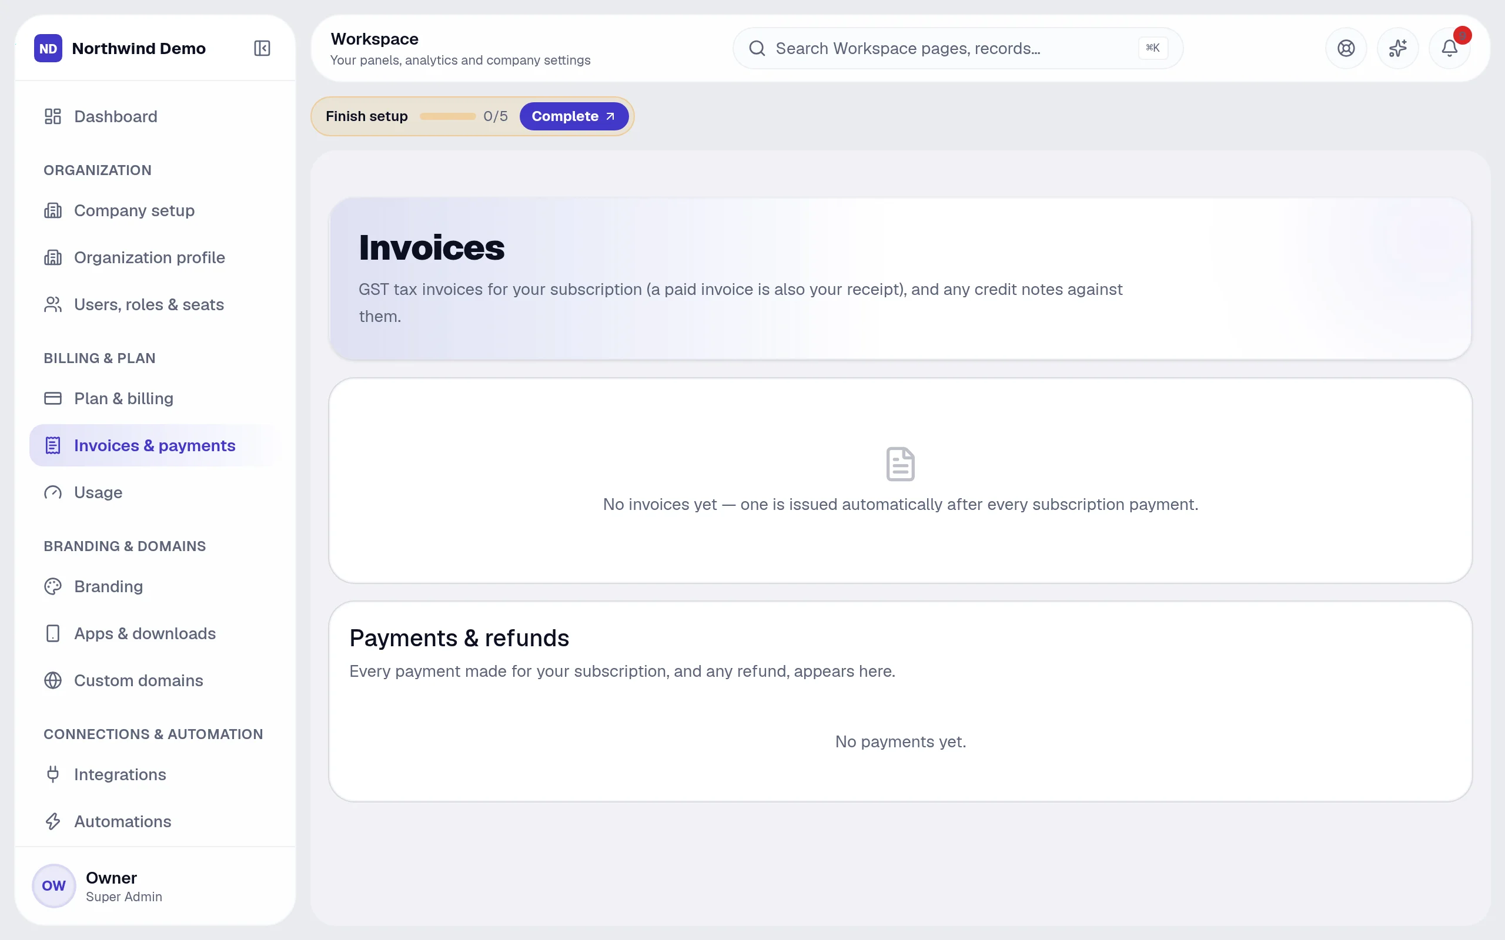Open Organization profile
Image resolution: width=1505 pixels, height=940 pixels.
(x=155, y=257)
